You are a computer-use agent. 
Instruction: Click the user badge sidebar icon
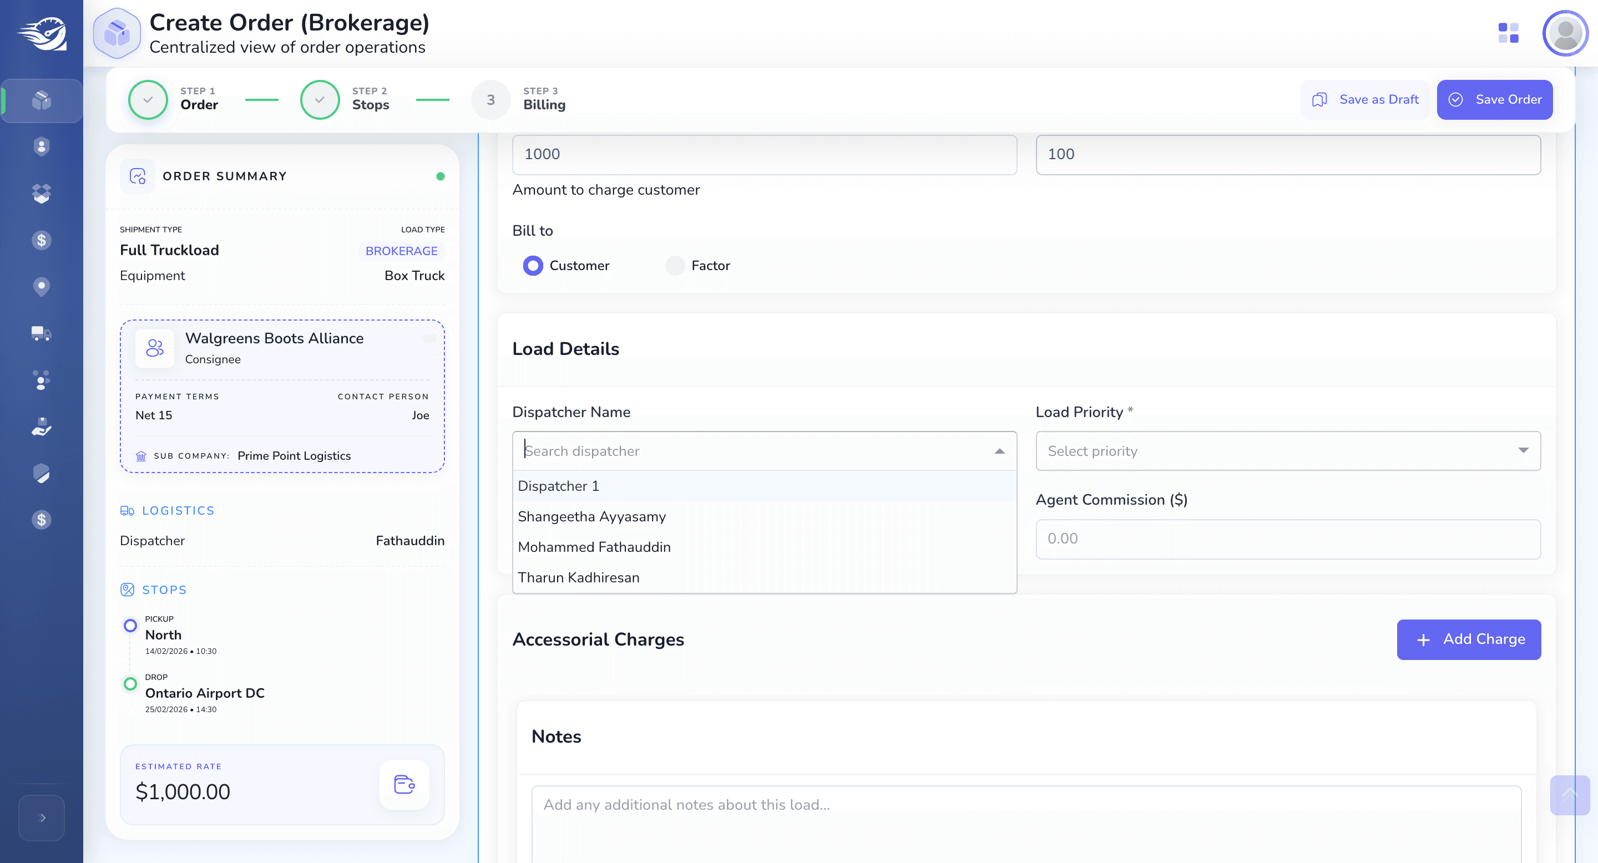42,147
